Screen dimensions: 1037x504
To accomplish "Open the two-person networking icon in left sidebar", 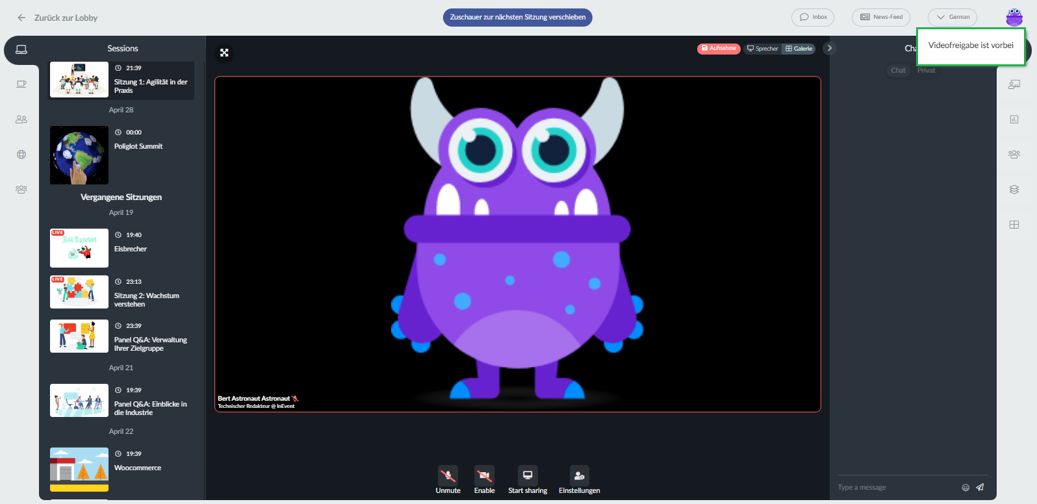I will pyautogui.click(x=21, y=120).
